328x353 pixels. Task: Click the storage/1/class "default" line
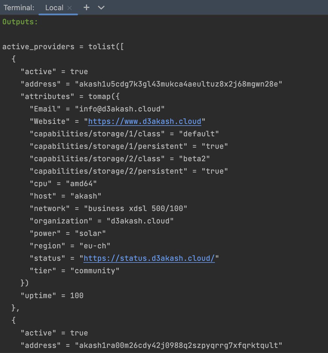click(124, 134)
